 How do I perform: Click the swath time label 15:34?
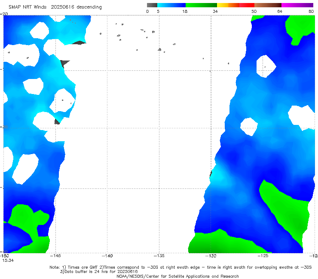click(x=8, y=261)
